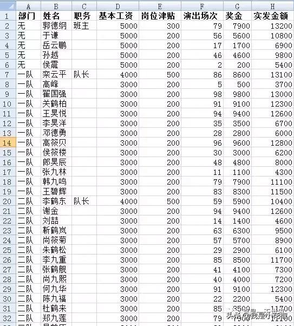Click 实发金额 value 7200
This screenshot has width=294, height=326.
click(272, 279)
